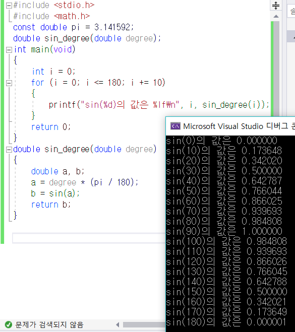Click the no-issues-found green check icon

pos(9,324)
